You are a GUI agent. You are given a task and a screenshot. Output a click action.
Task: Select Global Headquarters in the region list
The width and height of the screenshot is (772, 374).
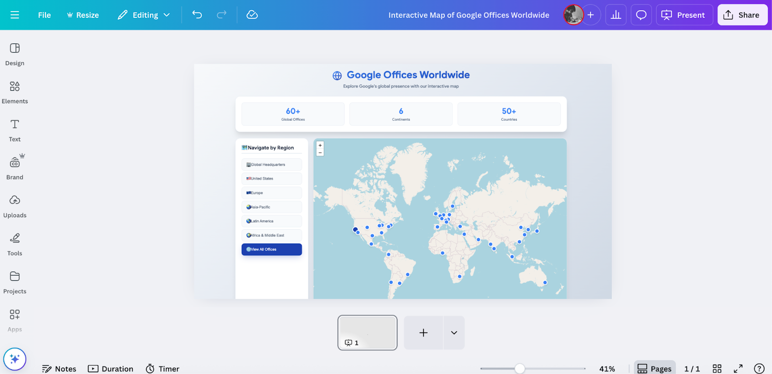pyautogui.click(x=272, y=165)
